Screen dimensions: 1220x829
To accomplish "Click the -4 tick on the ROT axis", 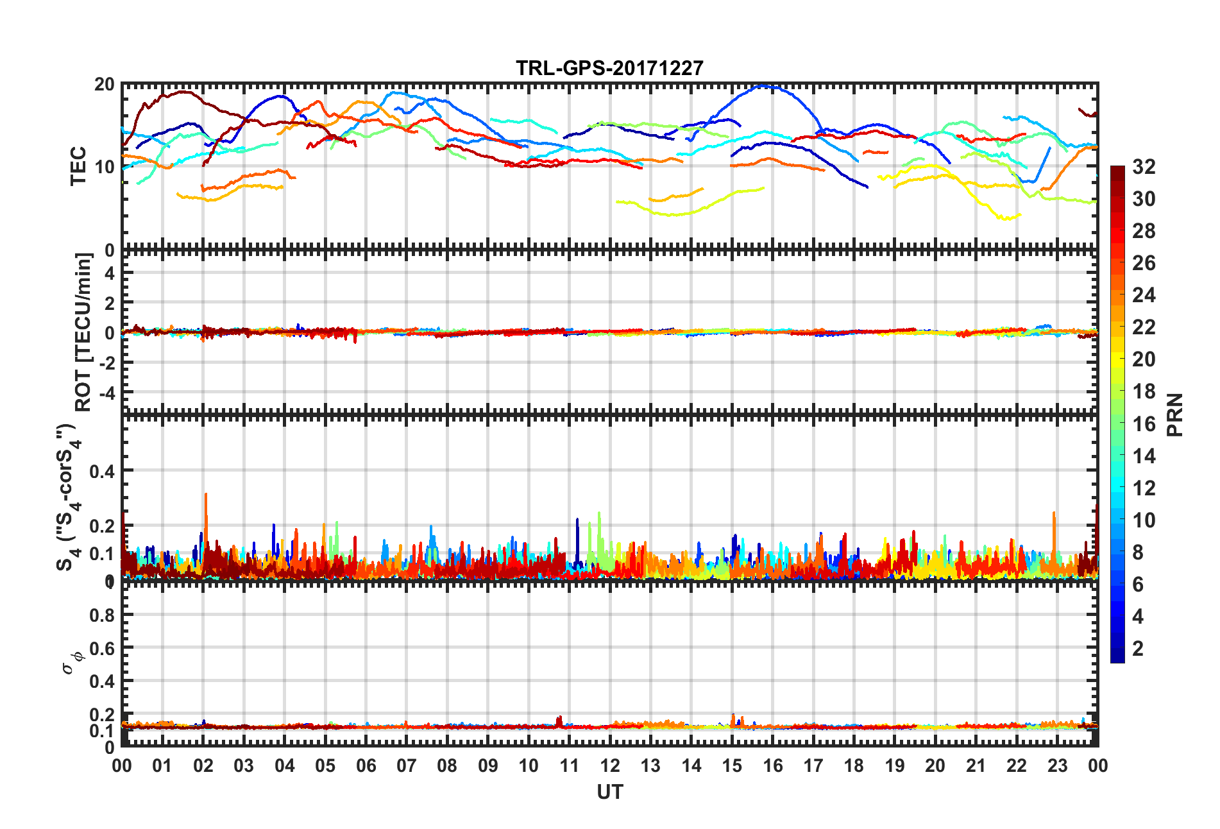I will click(x=106, y=392).
